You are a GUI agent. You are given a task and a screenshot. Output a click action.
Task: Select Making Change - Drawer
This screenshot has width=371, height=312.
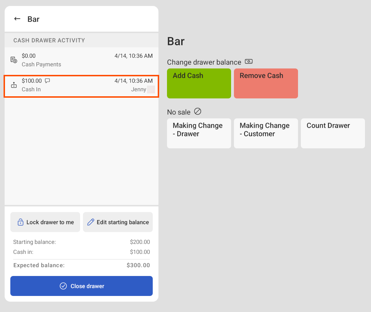(199, 133)
